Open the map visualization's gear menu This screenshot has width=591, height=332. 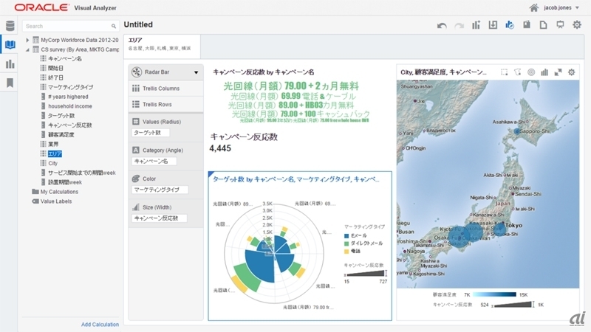[x=571, y=72]
